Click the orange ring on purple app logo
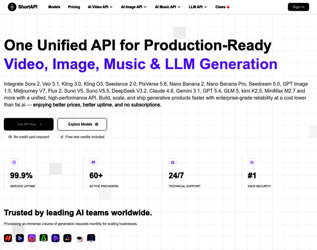This screenshot has height=250, width=317. 32,238
